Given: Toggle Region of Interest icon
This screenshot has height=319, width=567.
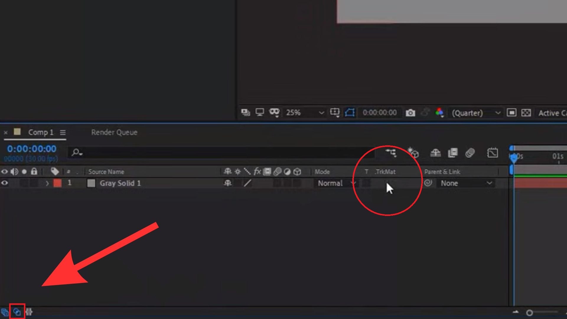Looking at the screenshot, I should [x=511, y=113].
